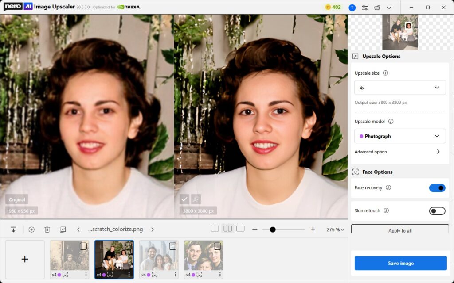Expand the Advanced option section
This screenshot has height=283, width=454.
point(438,152)
